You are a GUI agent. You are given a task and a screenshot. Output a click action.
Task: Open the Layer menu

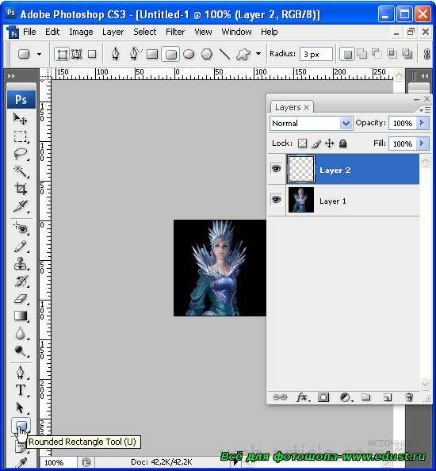pos(113,32)
